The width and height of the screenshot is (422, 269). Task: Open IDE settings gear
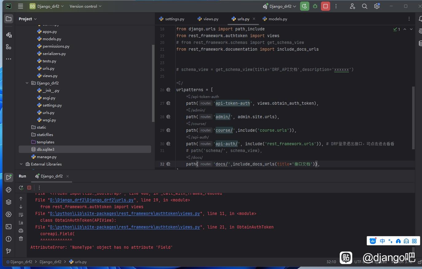[x=377, y=6]
